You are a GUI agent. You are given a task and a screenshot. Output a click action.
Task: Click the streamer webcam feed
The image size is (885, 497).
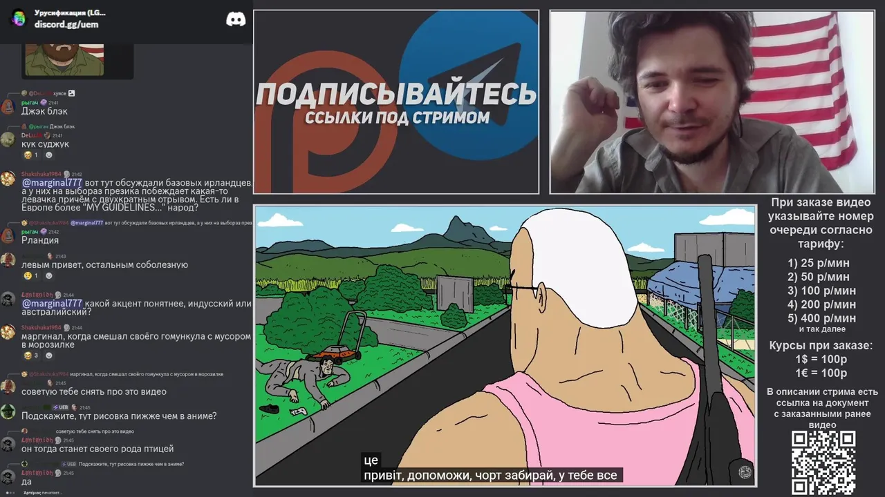(x=712, y=102)
